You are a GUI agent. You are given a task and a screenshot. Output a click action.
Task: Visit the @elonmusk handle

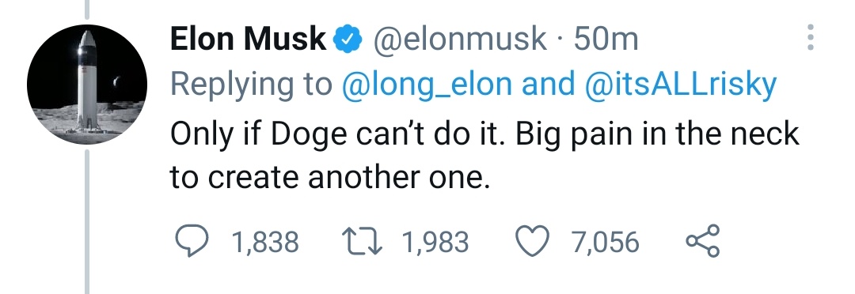pyautogui.click(x=460, y=40)
